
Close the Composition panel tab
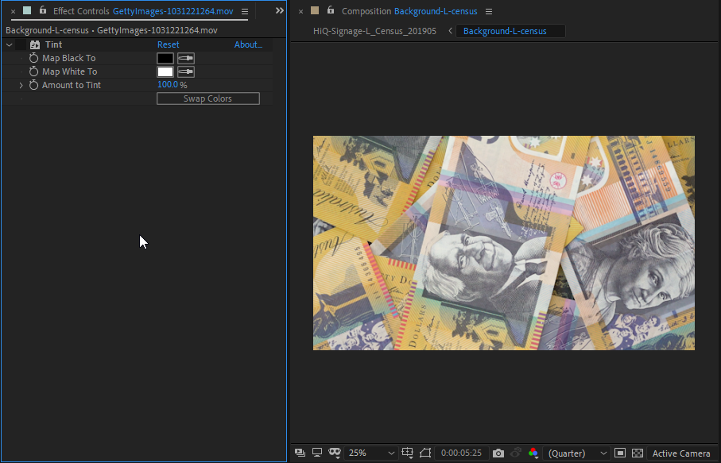(x=300, y=11)
